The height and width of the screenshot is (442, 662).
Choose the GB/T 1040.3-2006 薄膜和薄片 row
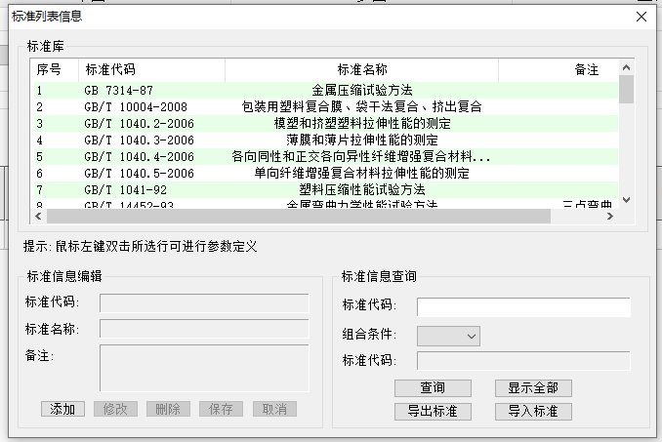click(322, 141)
